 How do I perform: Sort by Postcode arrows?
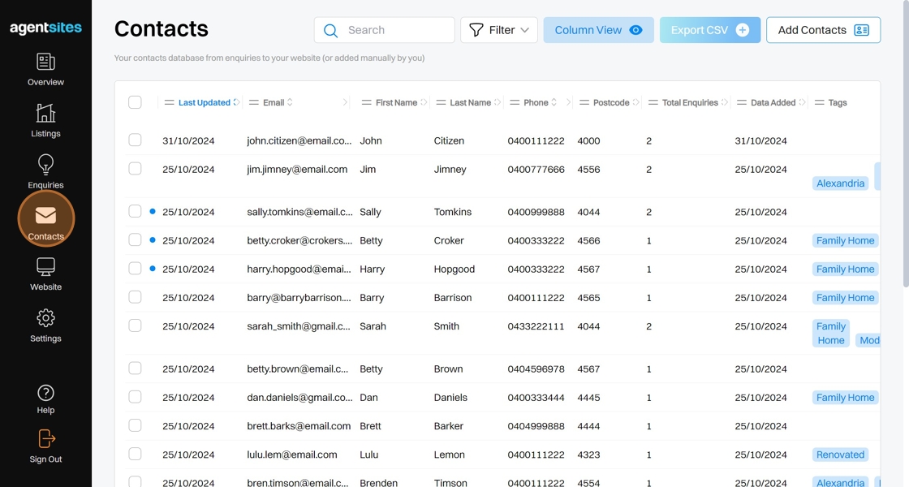(x=636, y=102)
